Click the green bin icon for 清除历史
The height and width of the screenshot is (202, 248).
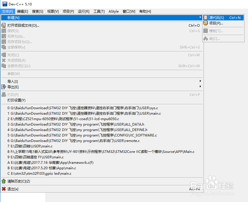point(4,181)
